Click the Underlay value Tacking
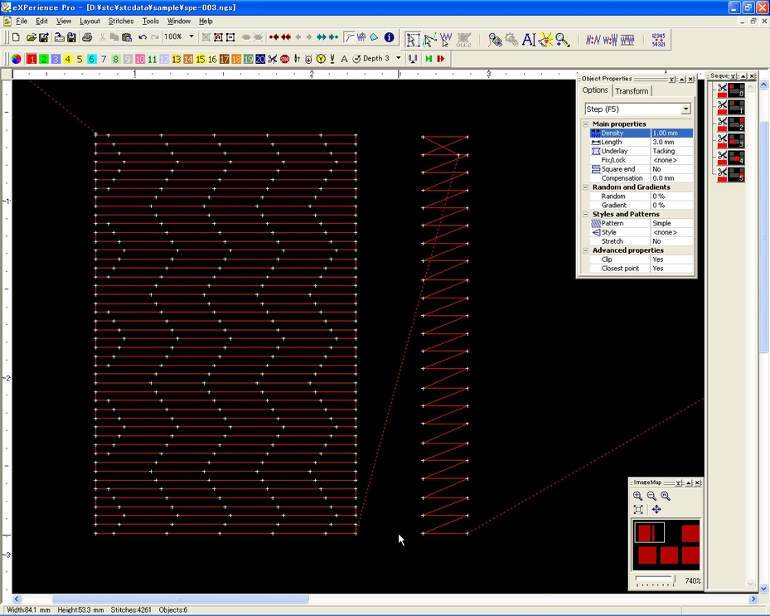Viewport: 770px width, 616px height. tap(672, 151)
